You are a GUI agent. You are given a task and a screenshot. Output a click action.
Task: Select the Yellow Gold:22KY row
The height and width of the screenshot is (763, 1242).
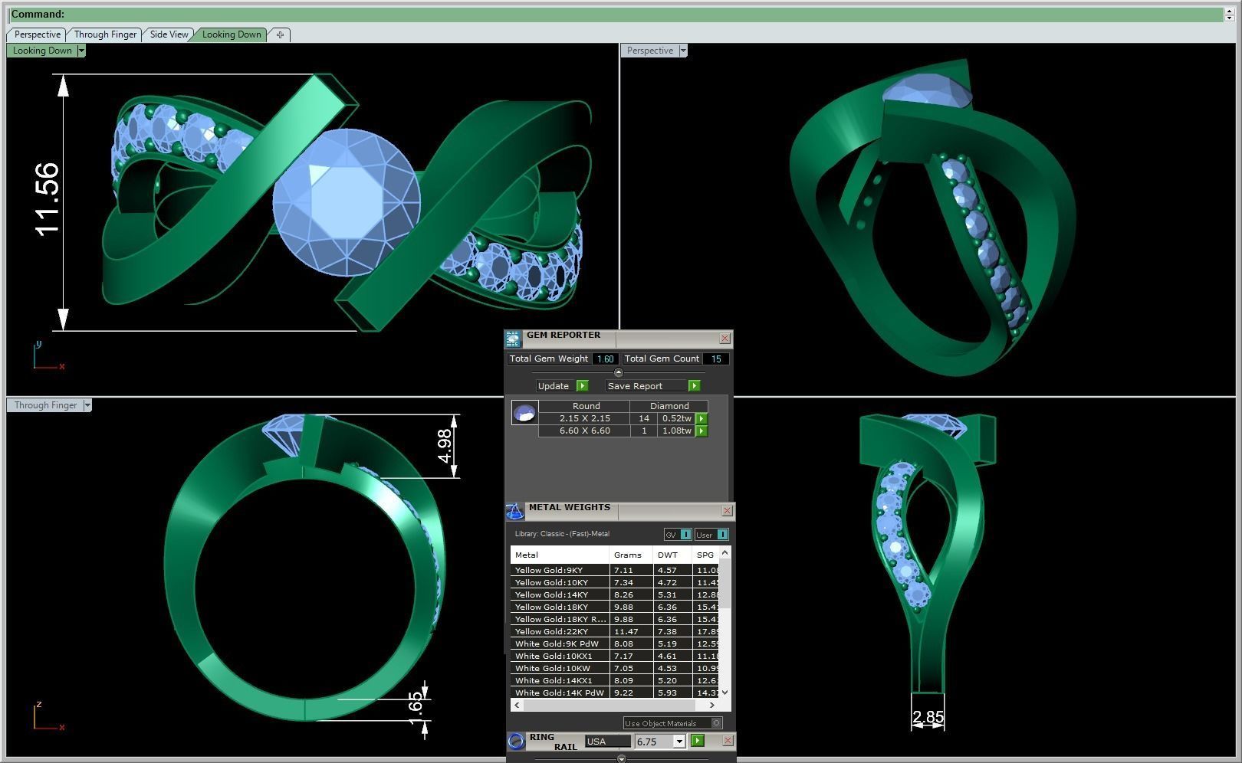click(x=615, y=631)
